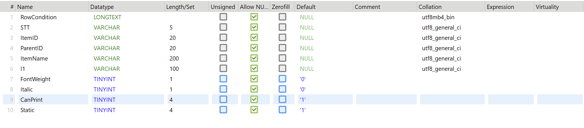Image resolution: width=584 pixels, height=128 pixels.
Task: Click the Name column header
Action: pos(25,7)
